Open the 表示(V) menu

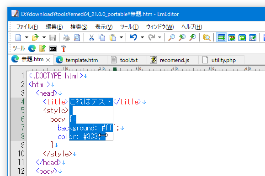pyautogui.click(x=104, y=27)
